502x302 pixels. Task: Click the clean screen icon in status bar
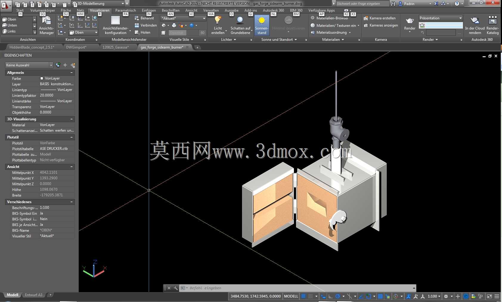489,296
